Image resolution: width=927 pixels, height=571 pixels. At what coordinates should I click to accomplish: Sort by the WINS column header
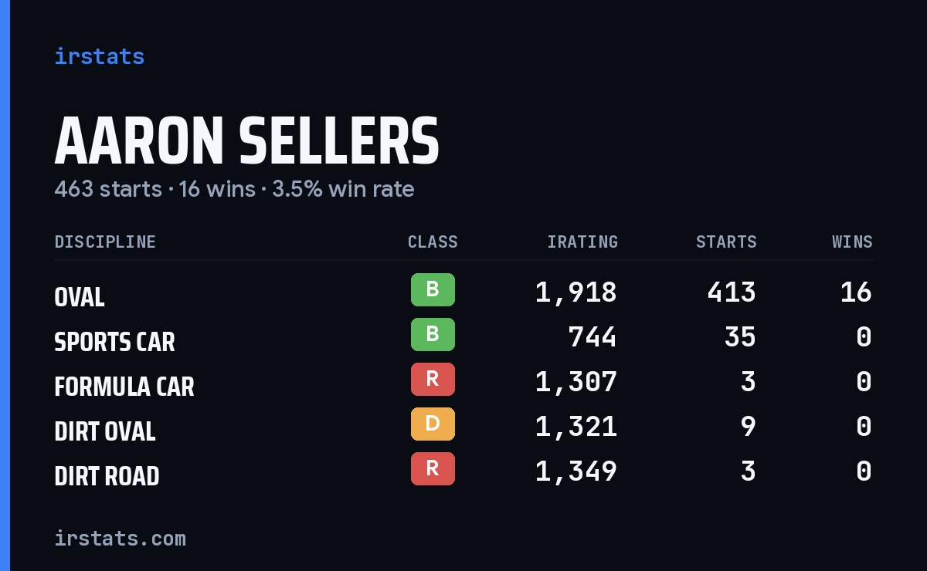852,242
